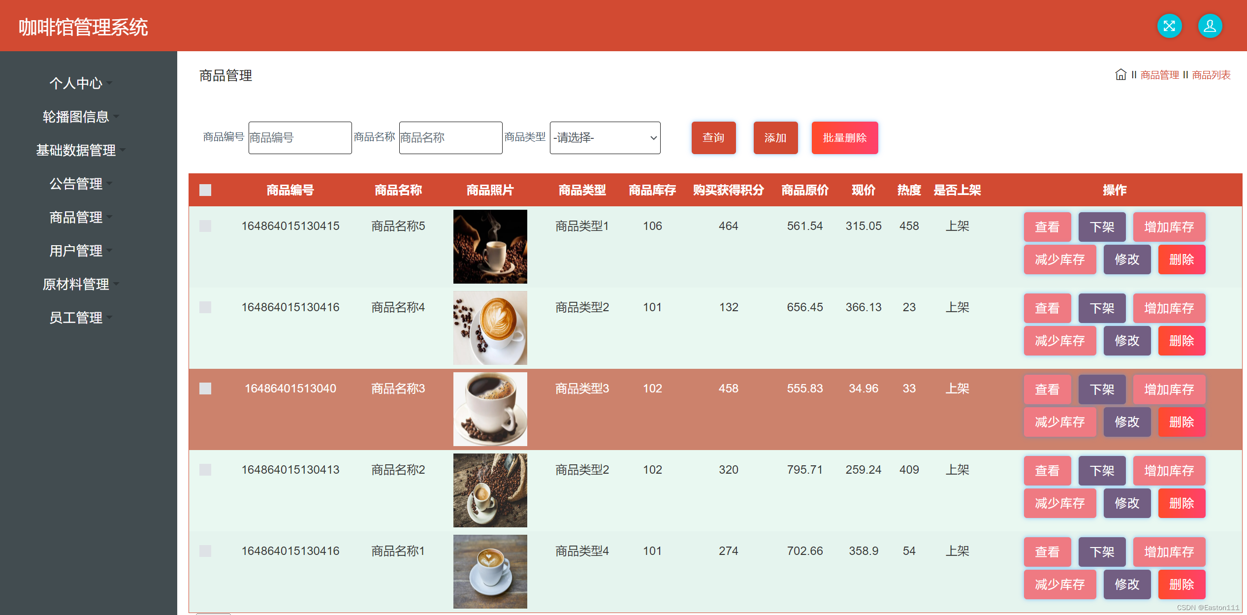Click 减少库存 for 商品名称3
The image size is (1247, 615).
point(1060,422)
